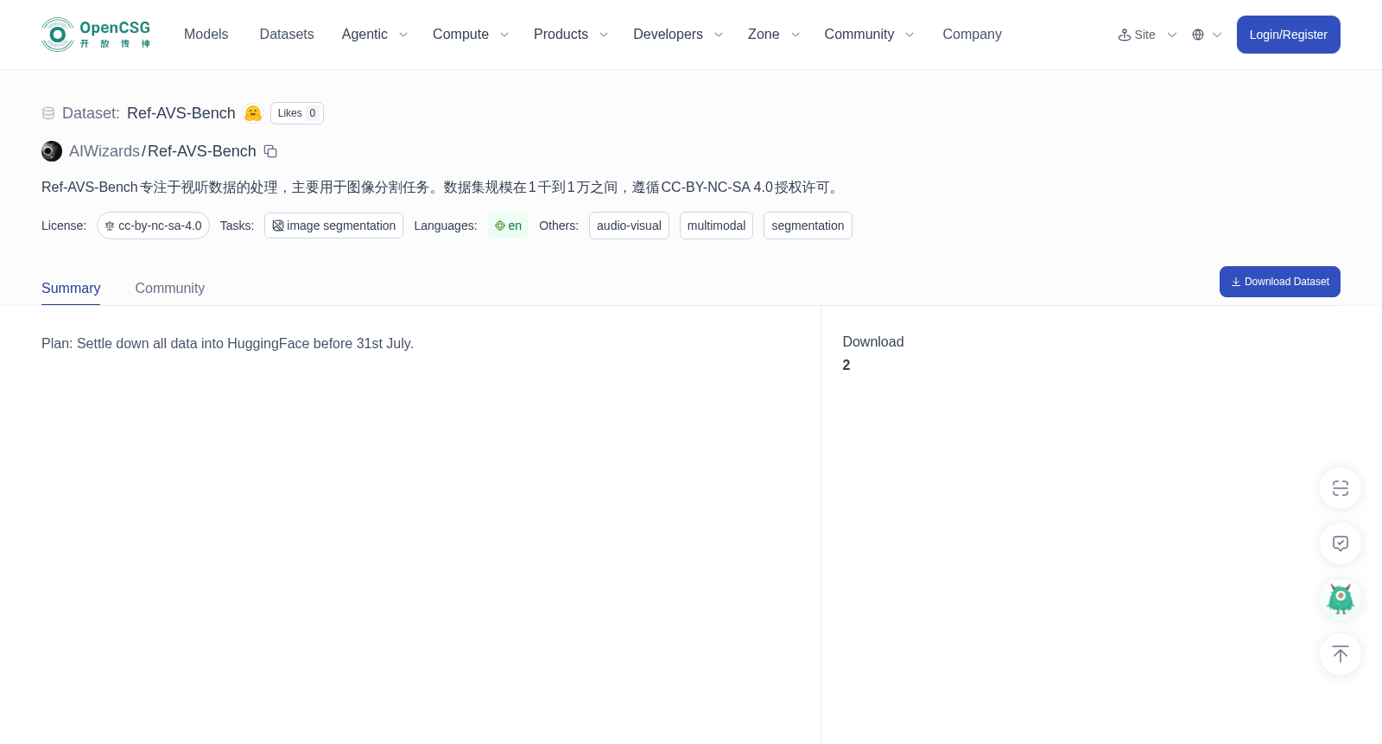Viewport: 1382px width, 744px height.
Task: Open the language selector chevron
Action: (1217, 35)
